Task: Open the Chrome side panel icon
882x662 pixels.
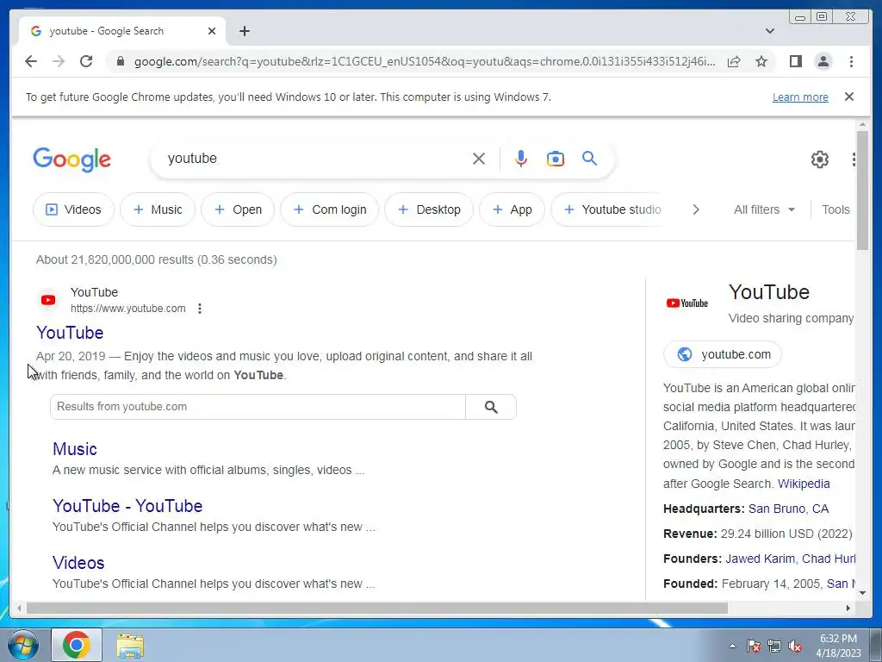Action: (795, 61)
